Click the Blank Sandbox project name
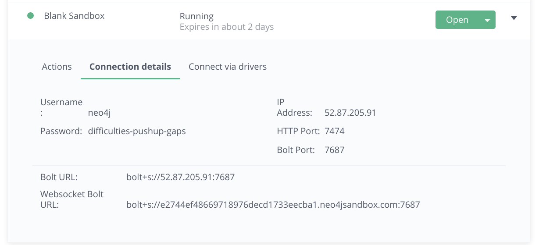 [x=74, y=16]
